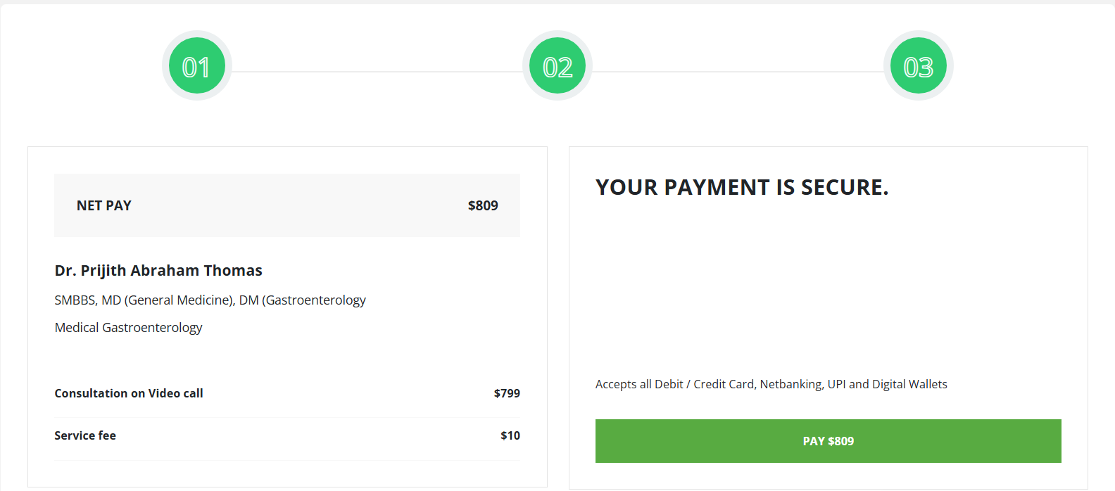This screenshot has width=1115, height=491.
Task: Click the SMBBS qualification text
Action: pyautogui.click(x=75, y=300)
